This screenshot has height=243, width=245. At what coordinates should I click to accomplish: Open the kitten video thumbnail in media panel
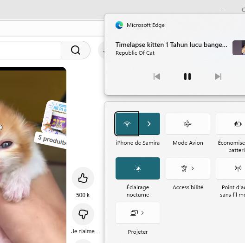[239, 48]
